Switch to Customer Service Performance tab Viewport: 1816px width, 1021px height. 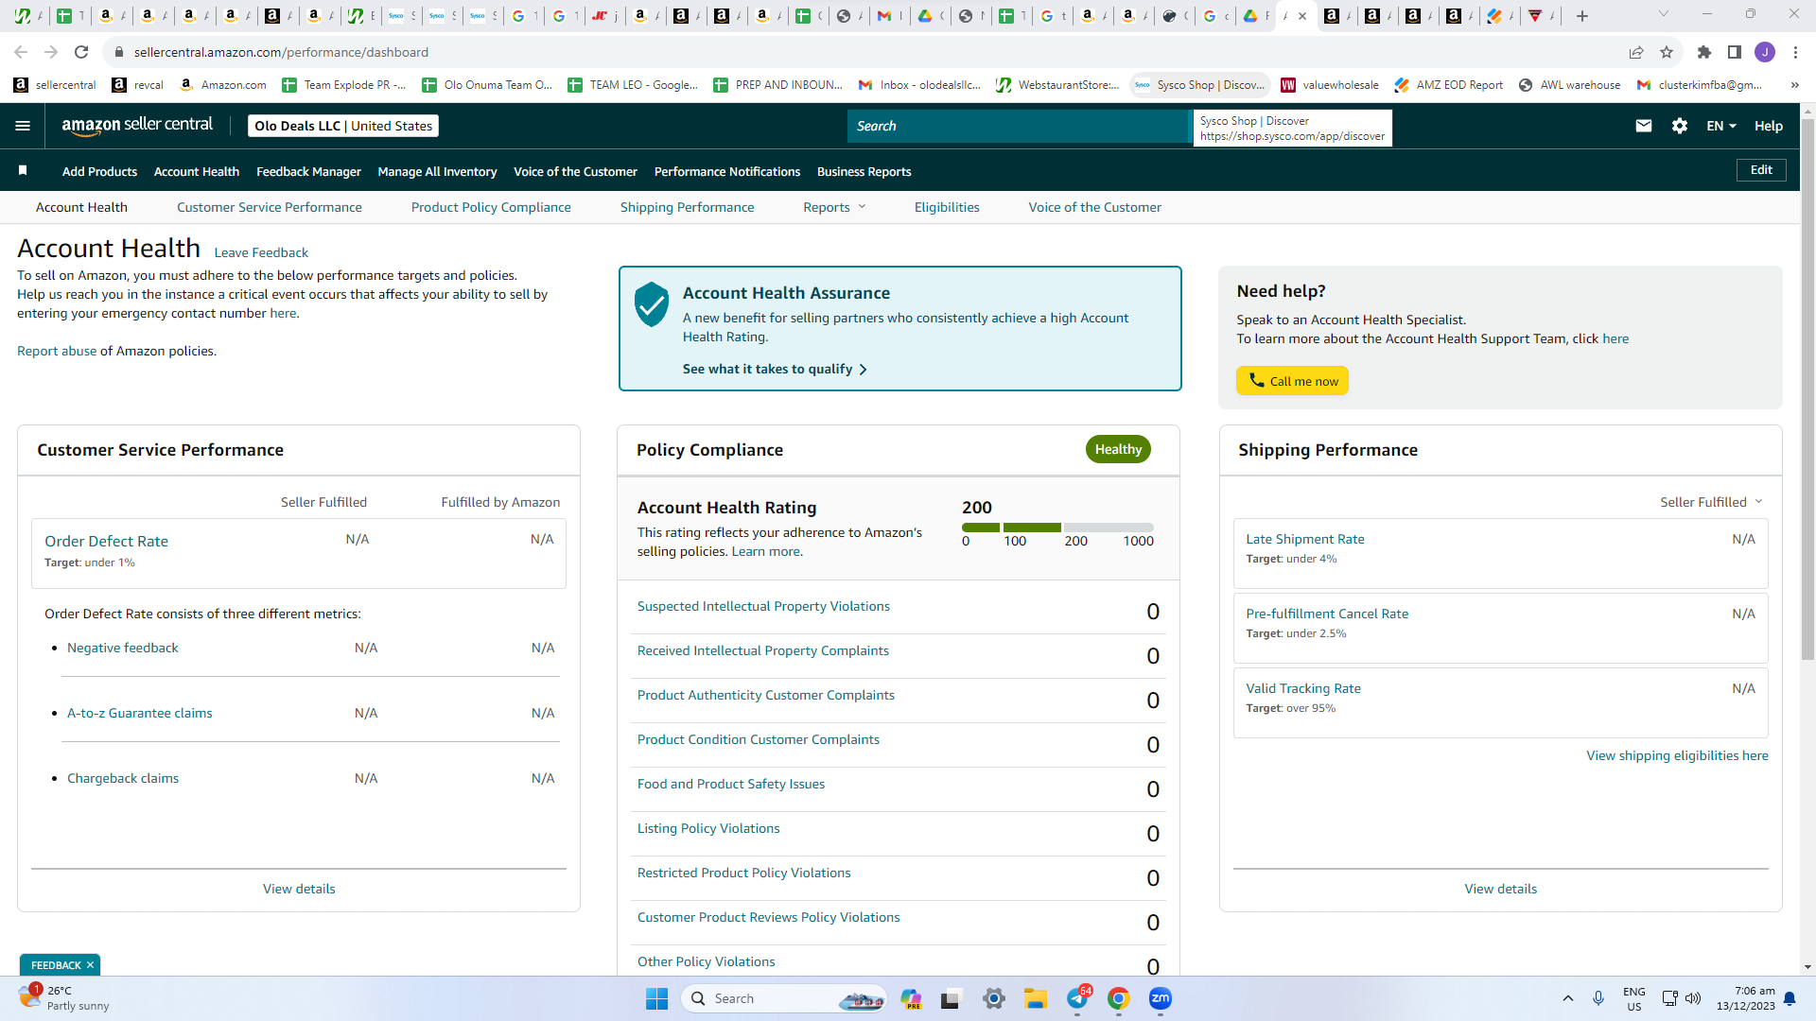(x=270, y=207)
